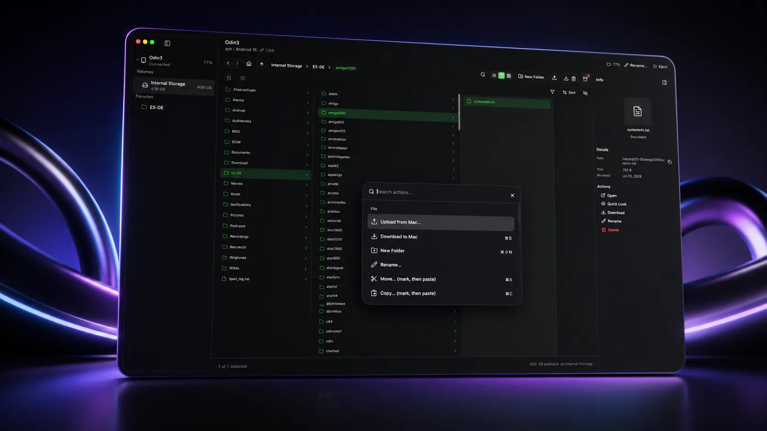
Task: Select the Internal Storage volume
Action: pos(174,86)
